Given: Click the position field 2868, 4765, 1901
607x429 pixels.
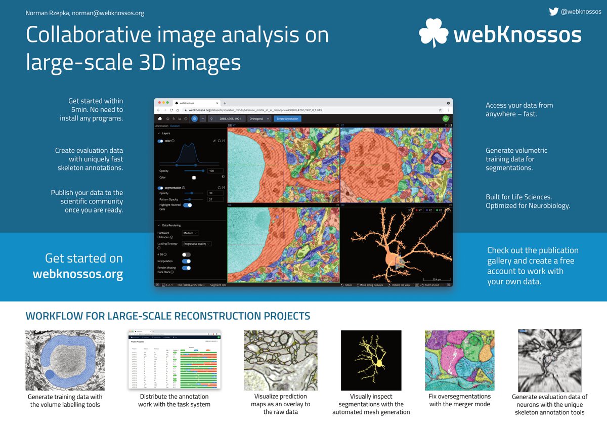Looking at the screenshot, I should 231,119.
